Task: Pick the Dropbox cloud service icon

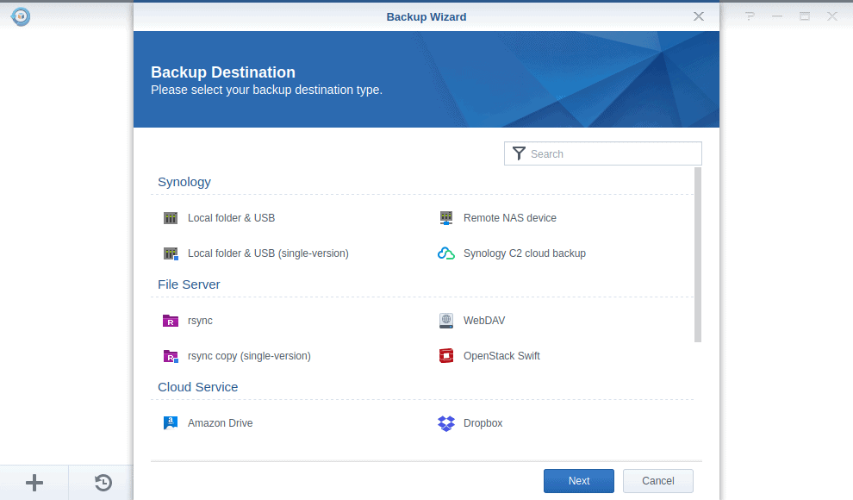Action: click(x=446, y=422)
